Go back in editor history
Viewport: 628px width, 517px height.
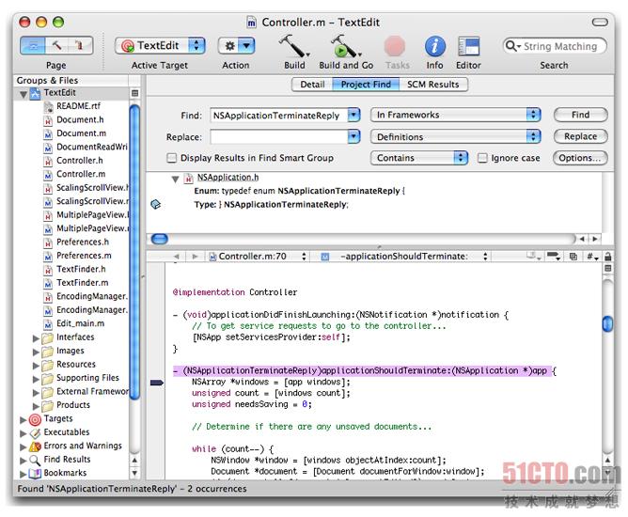click(177, 257)
